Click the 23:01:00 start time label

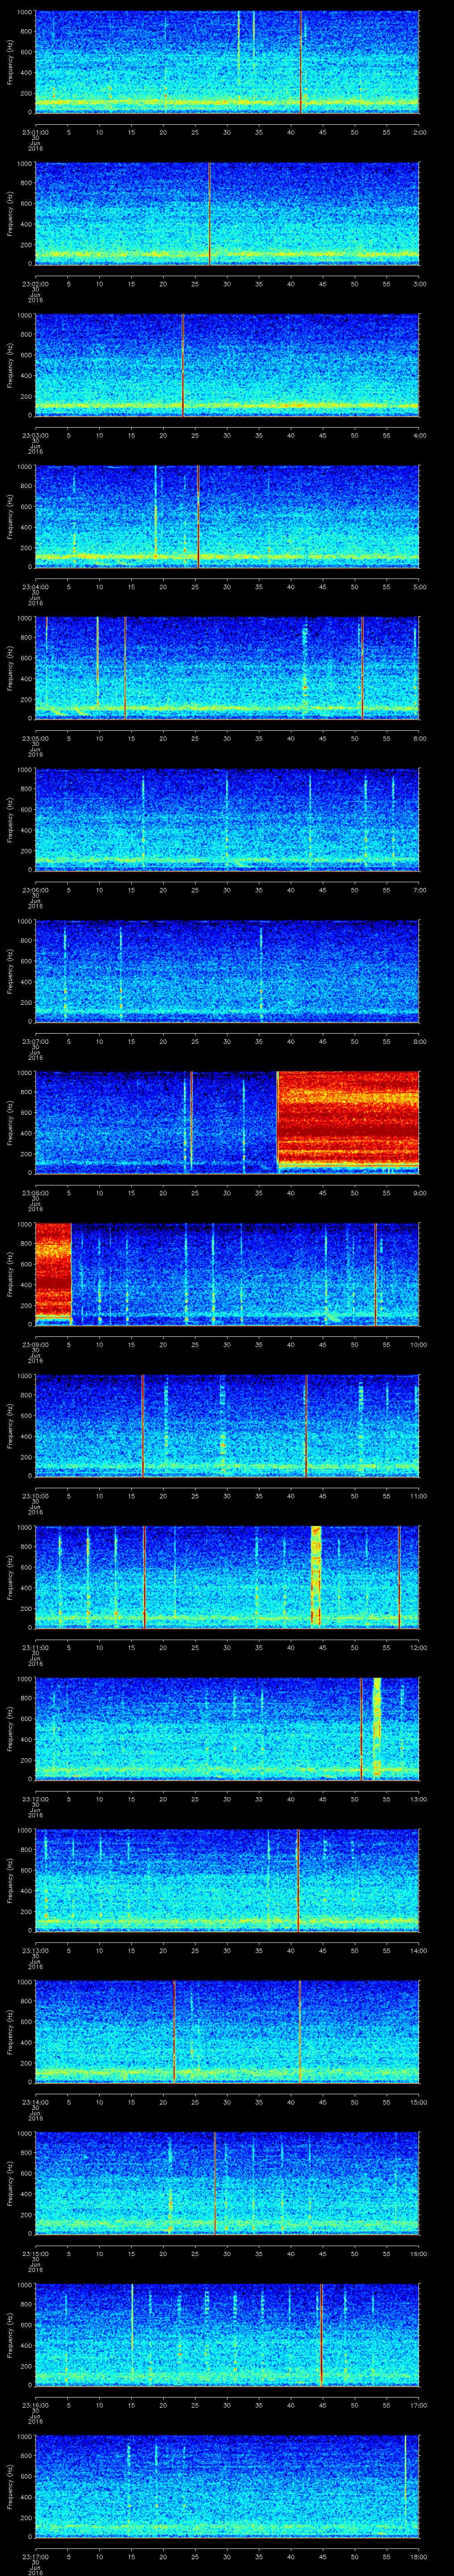(x=35, y=132)
